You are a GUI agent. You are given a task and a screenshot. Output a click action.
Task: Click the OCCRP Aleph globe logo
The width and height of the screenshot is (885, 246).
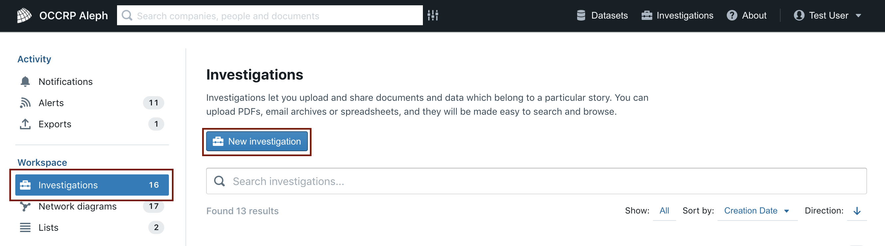24,16
